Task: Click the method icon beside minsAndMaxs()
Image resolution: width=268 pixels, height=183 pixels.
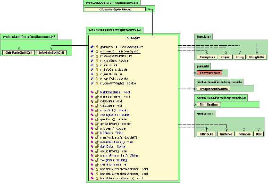Action: click(x=92, y=137)
